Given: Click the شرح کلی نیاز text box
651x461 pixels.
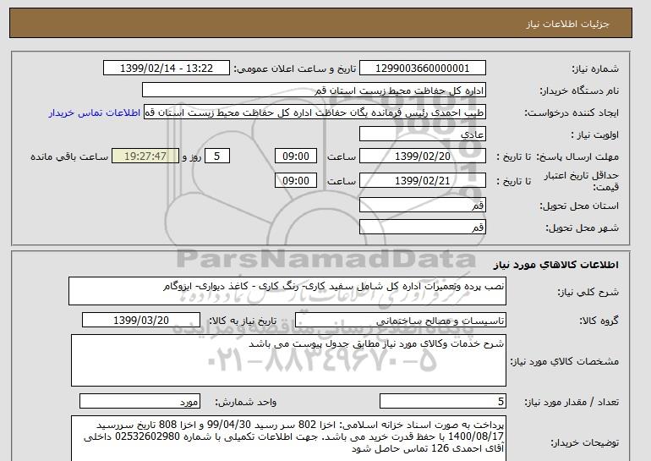Looking at the screenshot, I should [287, 292].
